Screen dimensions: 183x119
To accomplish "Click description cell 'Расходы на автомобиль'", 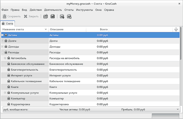I will (x=65, y=58).
